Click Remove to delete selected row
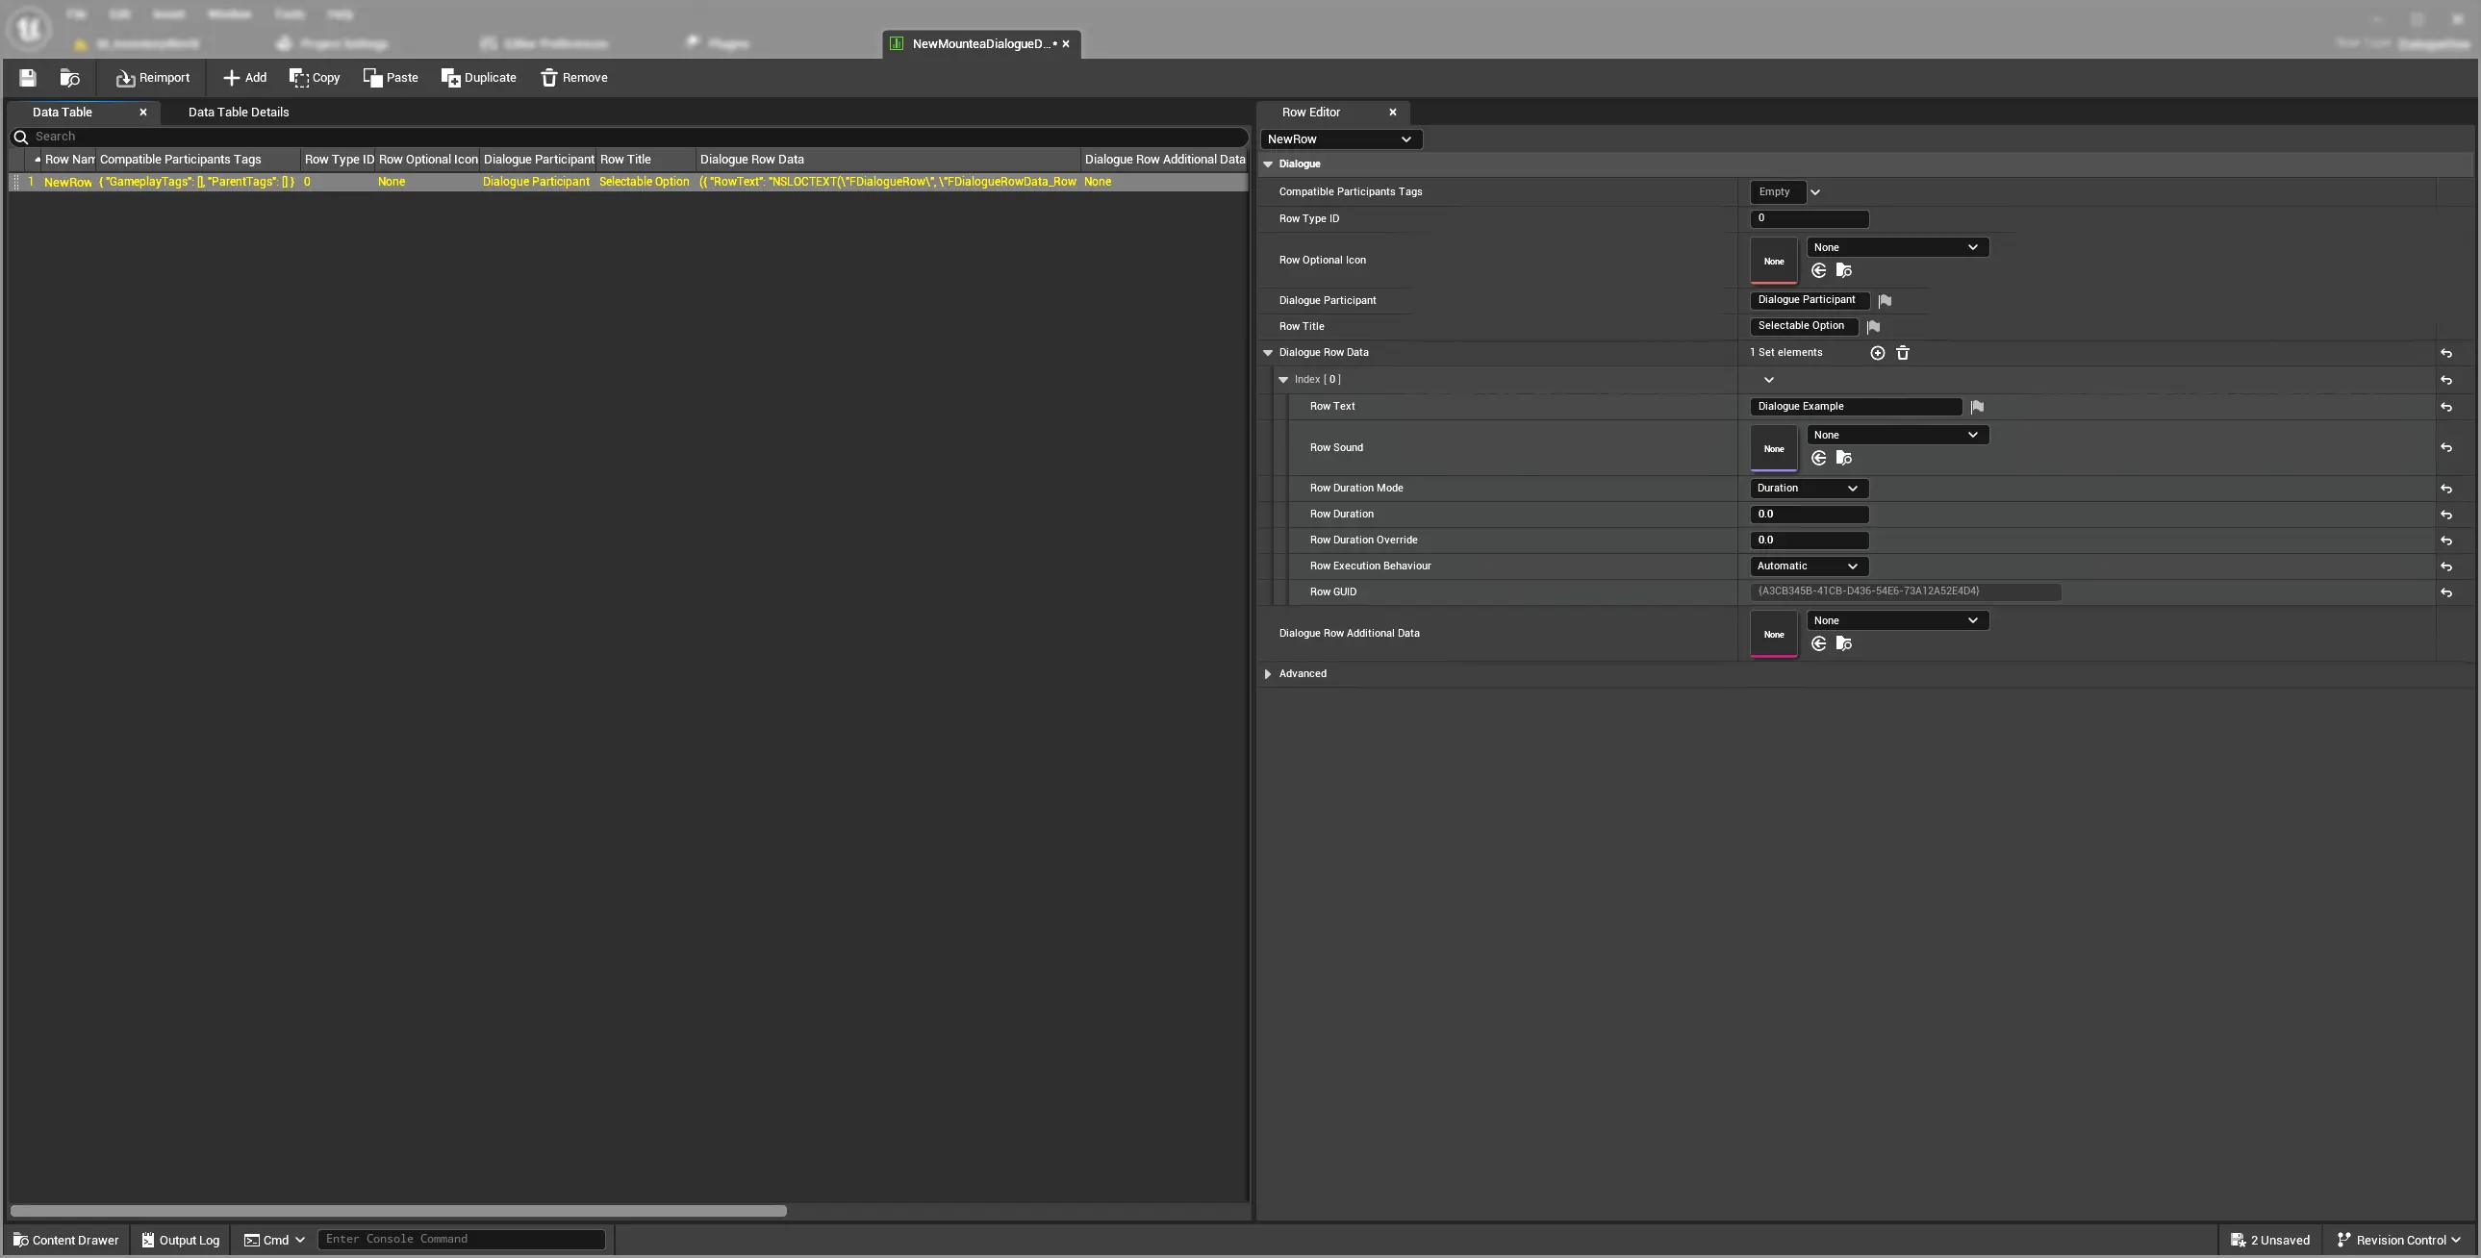Screen dimensions: 2481x1258 (574, 78)
